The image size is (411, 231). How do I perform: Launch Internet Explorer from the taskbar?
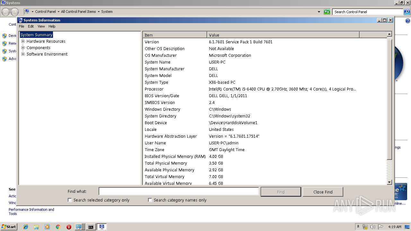pyautogui.click(x=26, y=227)
